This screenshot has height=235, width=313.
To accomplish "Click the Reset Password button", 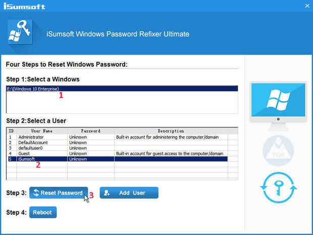I will point(59,193).
